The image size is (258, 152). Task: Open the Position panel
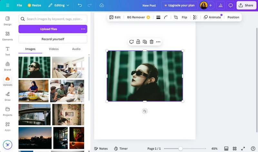pyautogui.click(x=233, y=17)
